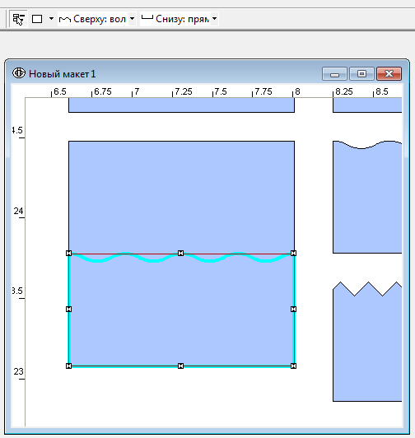The width and height of the screenshot is (415, 438).
Task: Click the wavy top edge icon
Action: tap(65, 19)
